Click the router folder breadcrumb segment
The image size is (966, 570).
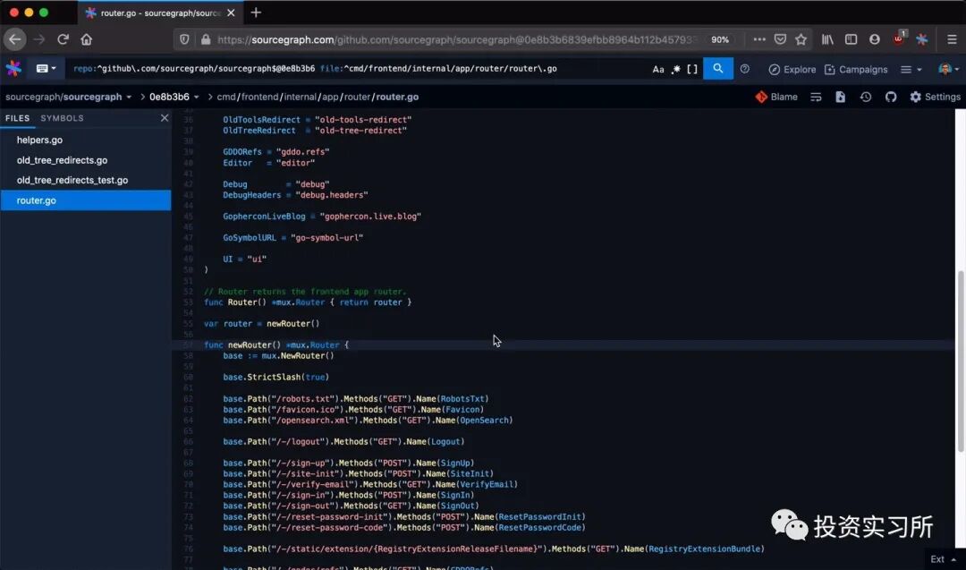(357, 97)
